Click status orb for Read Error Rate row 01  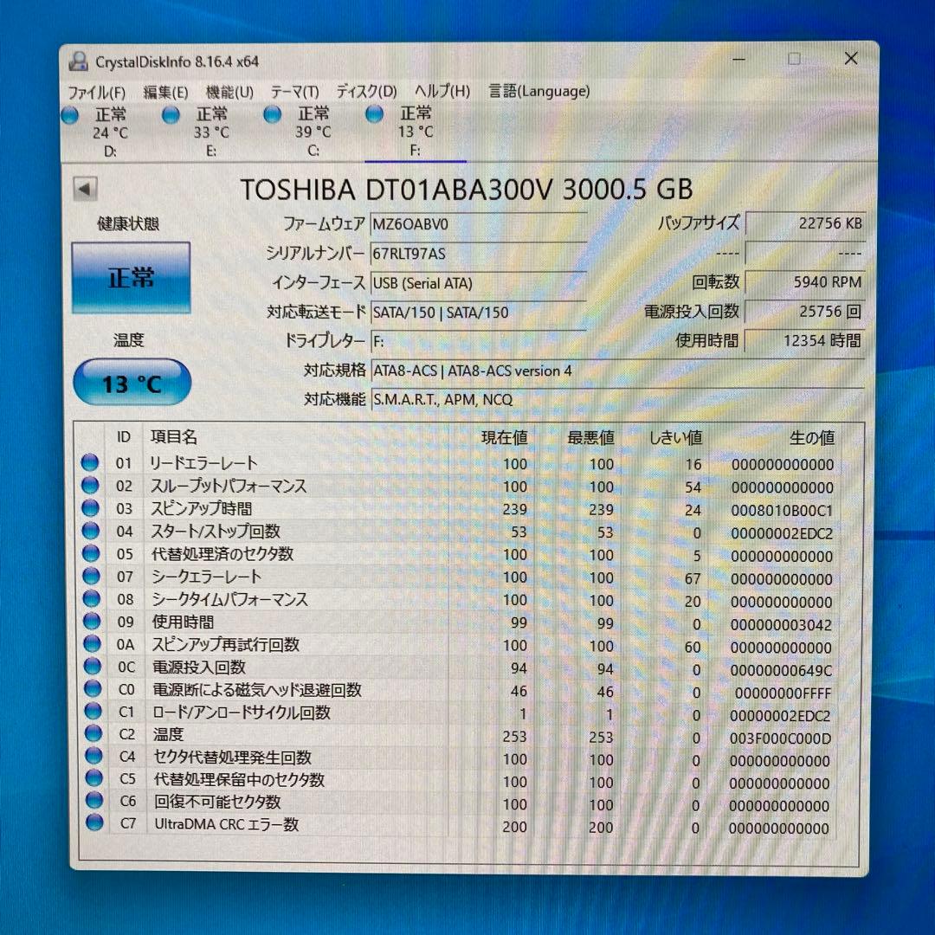tap(89, 462)
